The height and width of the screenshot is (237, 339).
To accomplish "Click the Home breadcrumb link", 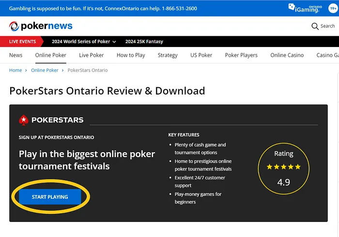I will 15,70.
